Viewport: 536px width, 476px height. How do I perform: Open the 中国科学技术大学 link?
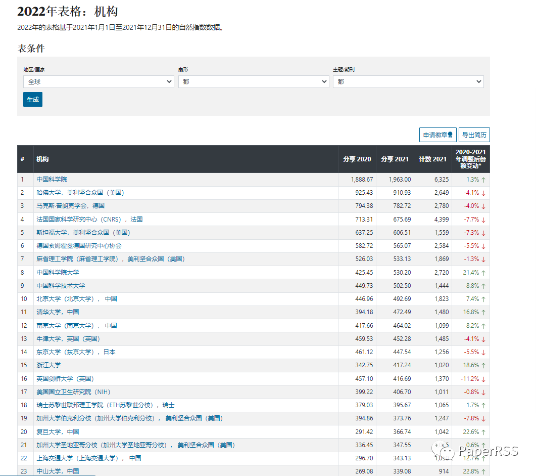point(61,286)
